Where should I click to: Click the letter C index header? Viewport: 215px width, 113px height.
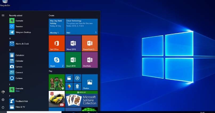pyautogui.click(x=10, y=50)
